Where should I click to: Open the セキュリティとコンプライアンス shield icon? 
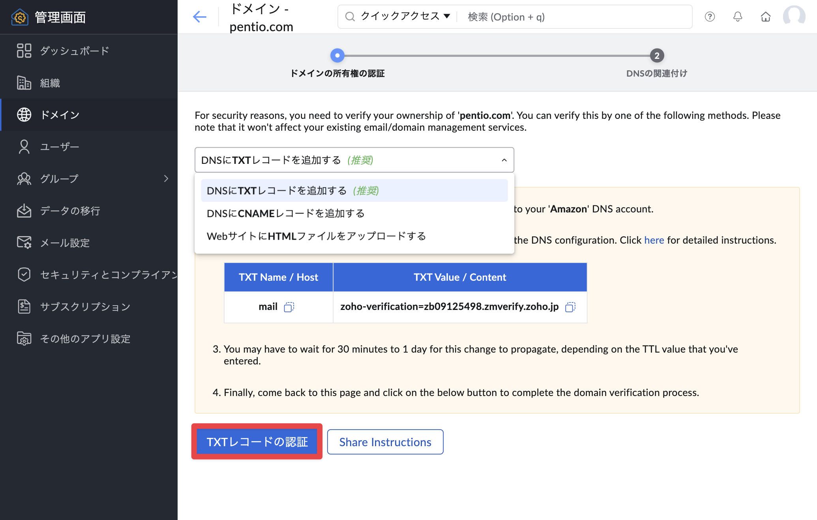point(24,274)
